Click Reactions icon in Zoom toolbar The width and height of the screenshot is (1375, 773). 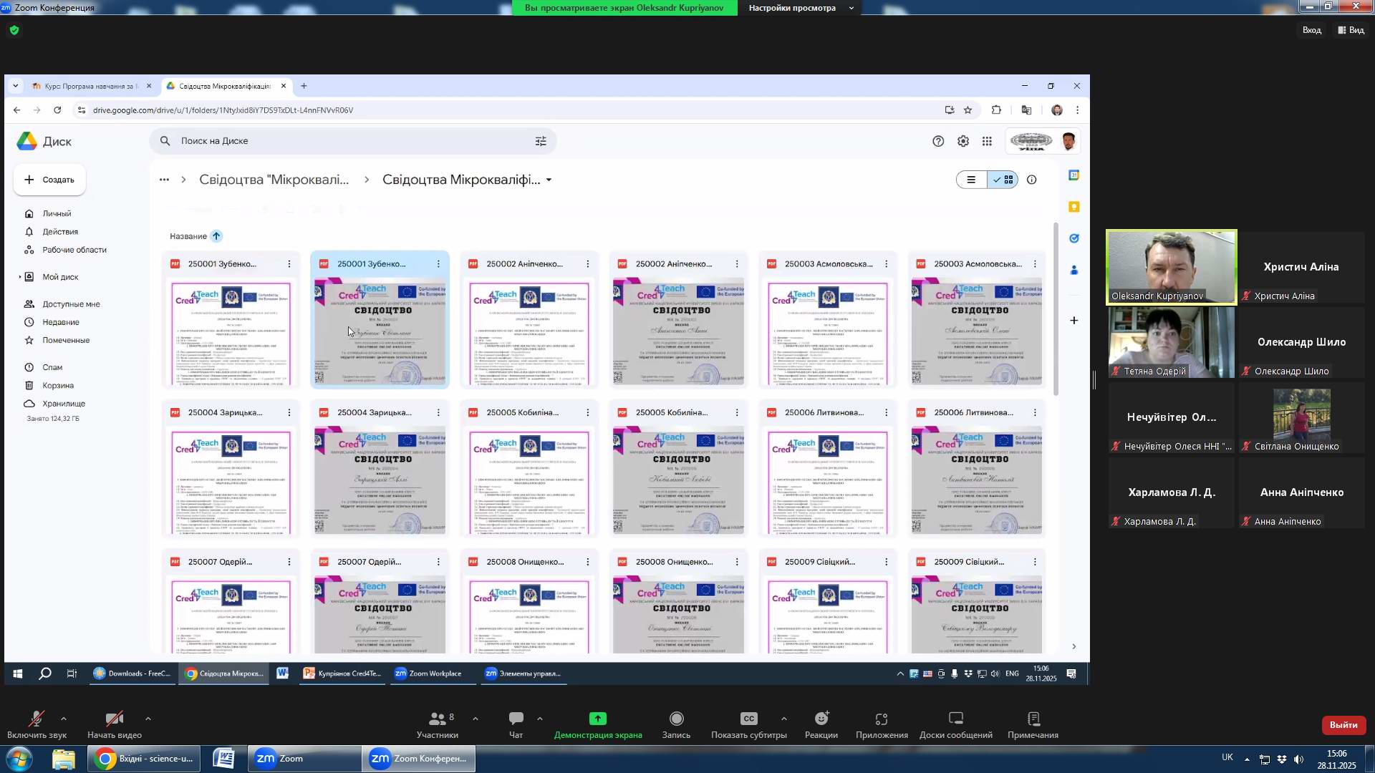pos(821,719)
